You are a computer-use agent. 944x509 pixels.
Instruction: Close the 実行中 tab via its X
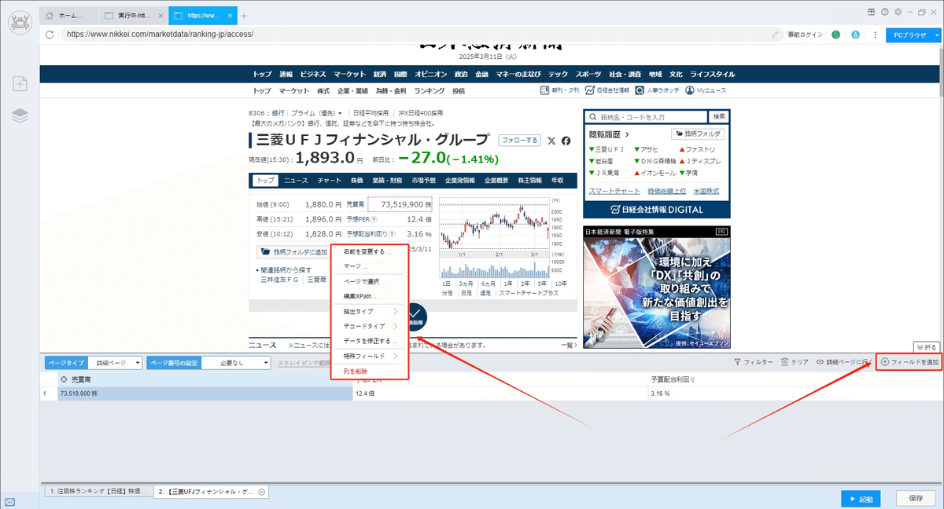click(x=160, y=16)
